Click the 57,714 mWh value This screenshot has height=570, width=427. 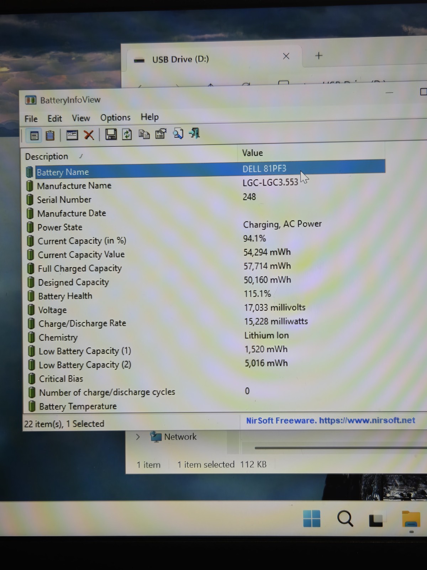tap(267, 266)
